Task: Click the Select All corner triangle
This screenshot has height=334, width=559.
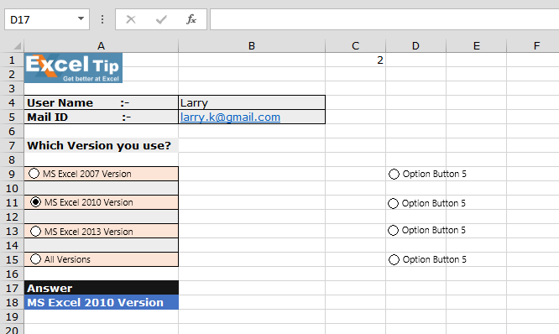Action: click(17, 45)
